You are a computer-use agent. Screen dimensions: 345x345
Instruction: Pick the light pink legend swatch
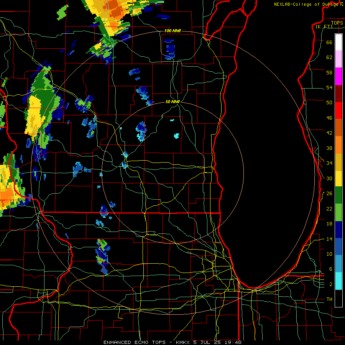point(338,59)
